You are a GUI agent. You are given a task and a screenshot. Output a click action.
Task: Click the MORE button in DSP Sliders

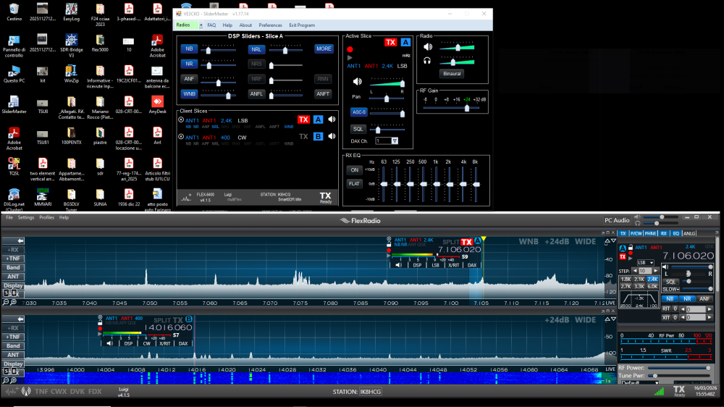point(324,49)
